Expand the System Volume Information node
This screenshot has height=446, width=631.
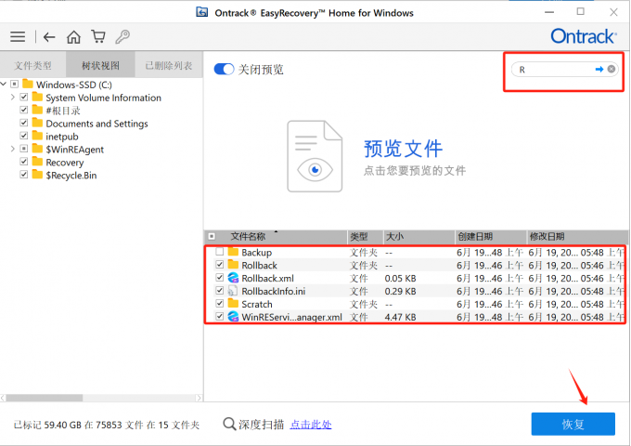tap(13, 97)
